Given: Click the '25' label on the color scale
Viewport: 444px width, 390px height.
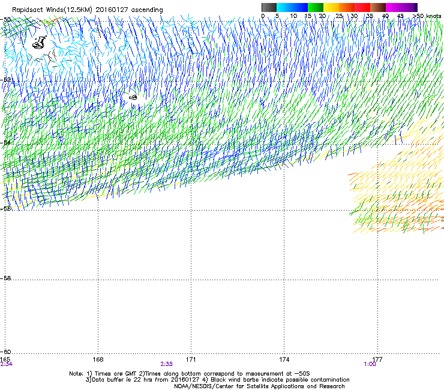Looking at the screenshot, I should tap(339, 16).
